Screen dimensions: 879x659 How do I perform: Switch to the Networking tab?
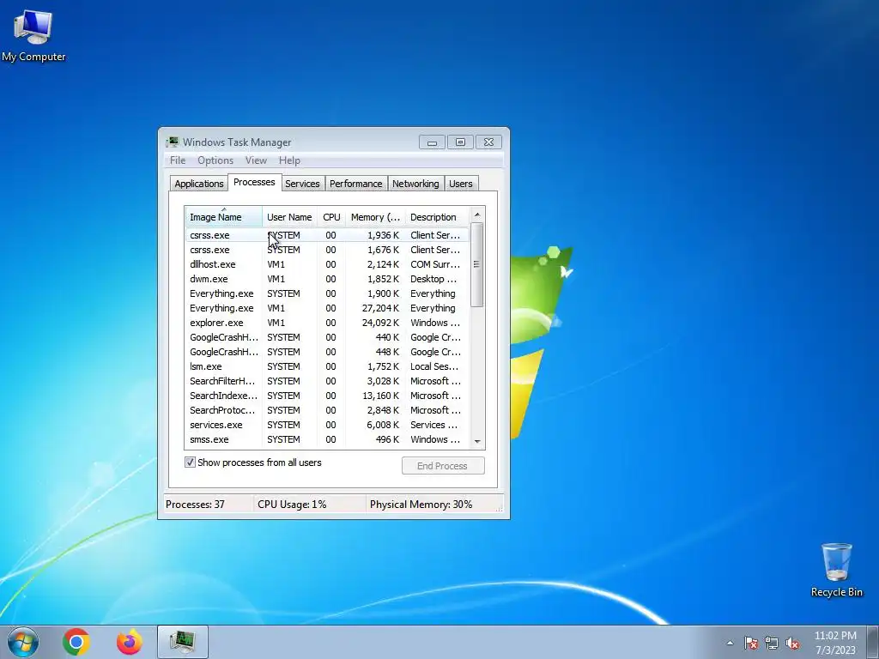(x=415, y=184)
